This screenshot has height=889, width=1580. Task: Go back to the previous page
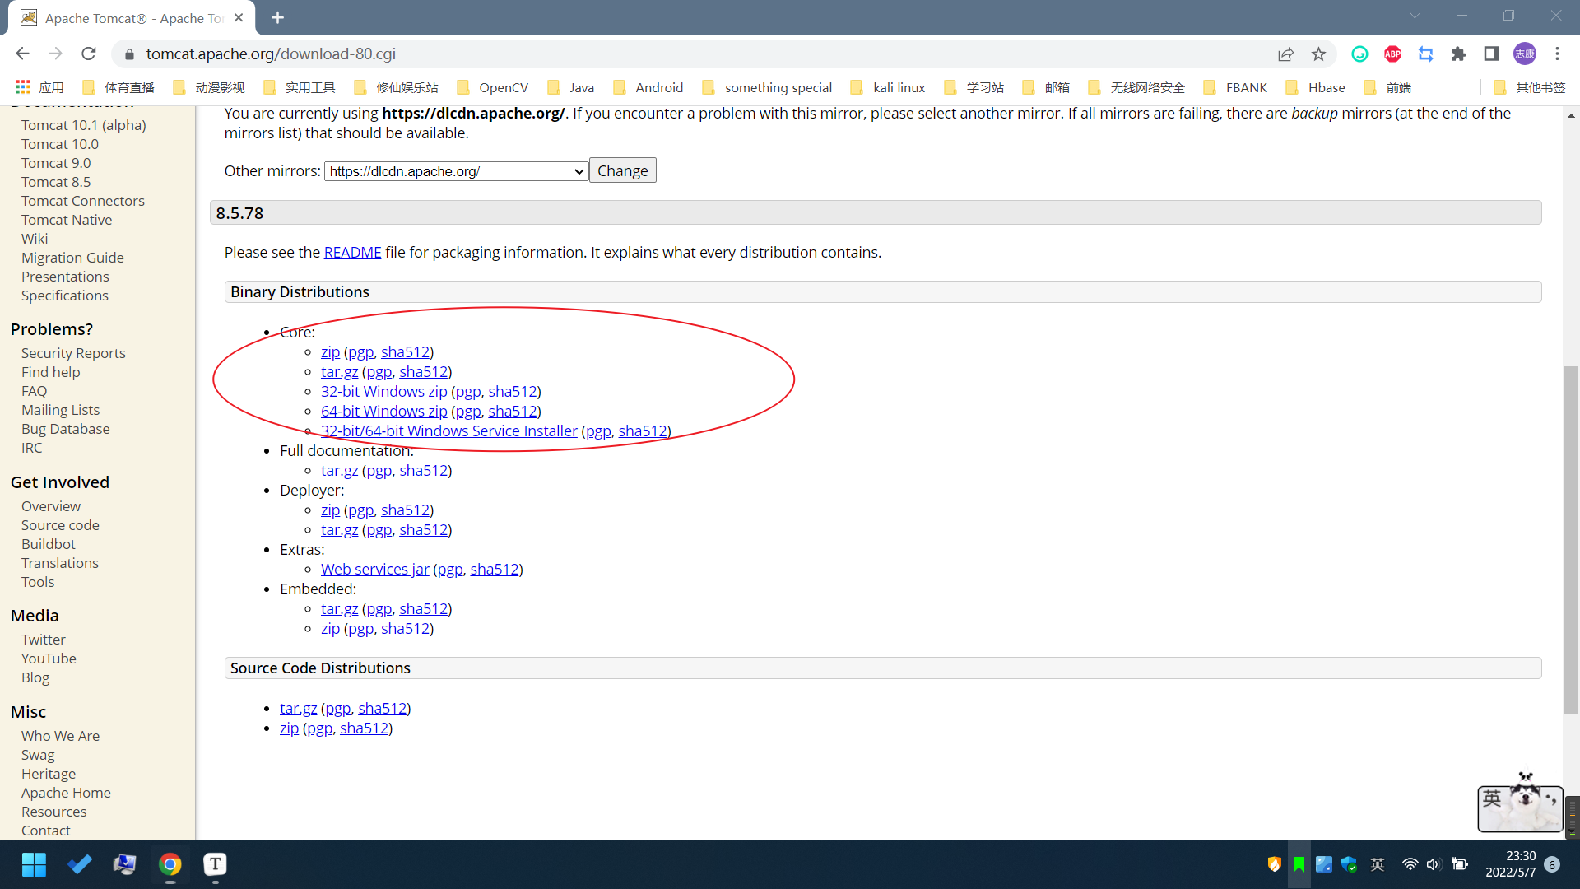pyautogui.click(x=22, y=54)
